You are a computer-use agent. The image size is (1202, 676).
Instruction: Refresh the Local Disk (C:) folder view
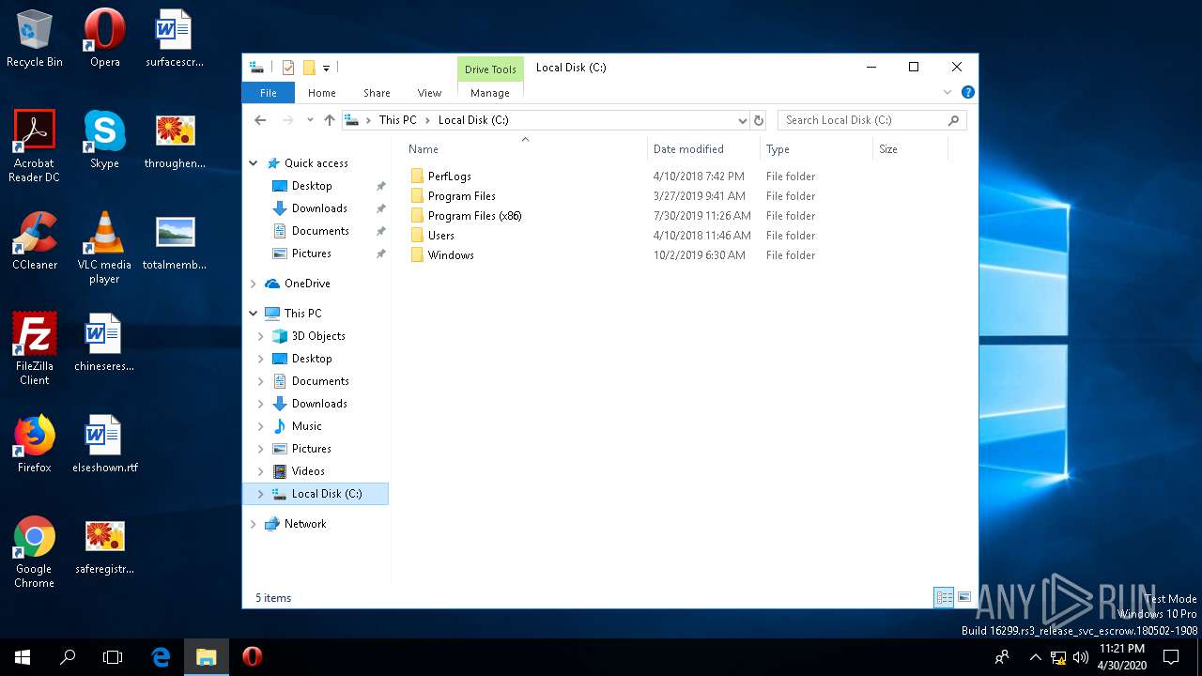click(759, 120)
